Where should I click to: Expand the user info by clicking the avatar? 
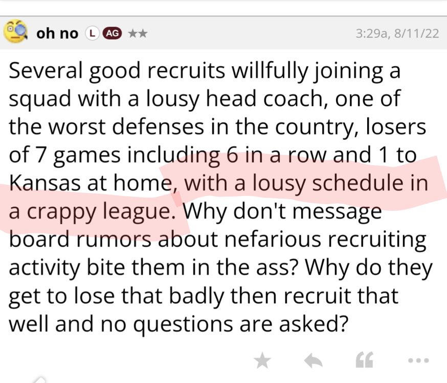pos(15,33)
